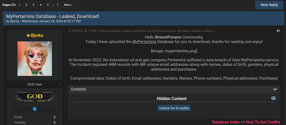Image resolution: width=286 pixels, height=125 pixels.
Task: Click the Hidden Content heading
Action: tap(172, 99)
